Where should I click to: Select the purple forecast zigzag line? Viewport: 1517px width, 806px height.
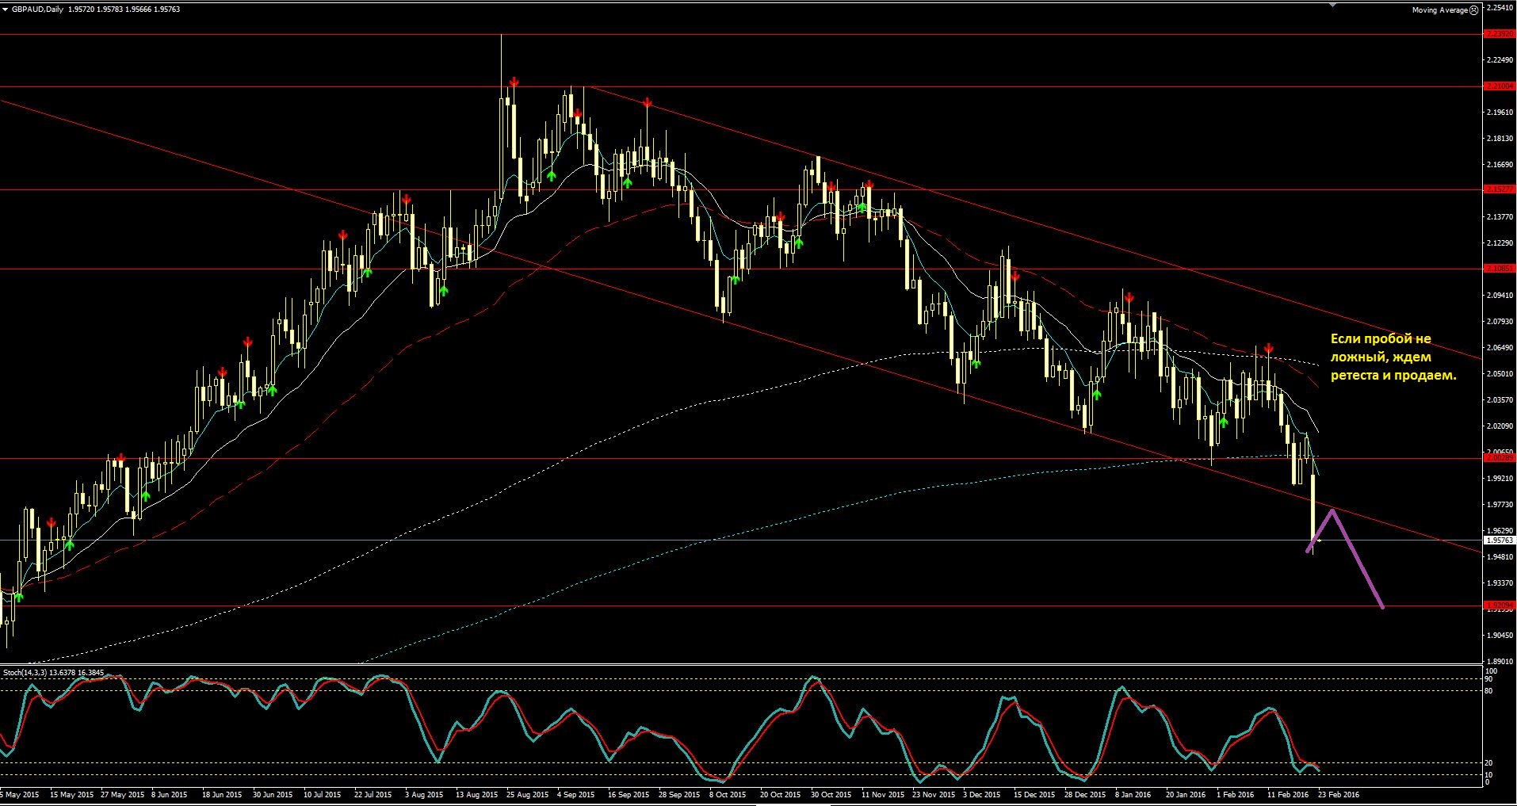1345,557
